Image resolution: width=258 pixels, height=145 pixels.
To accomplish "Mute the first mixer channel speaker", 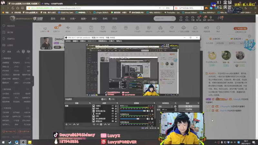I will 148,111.
